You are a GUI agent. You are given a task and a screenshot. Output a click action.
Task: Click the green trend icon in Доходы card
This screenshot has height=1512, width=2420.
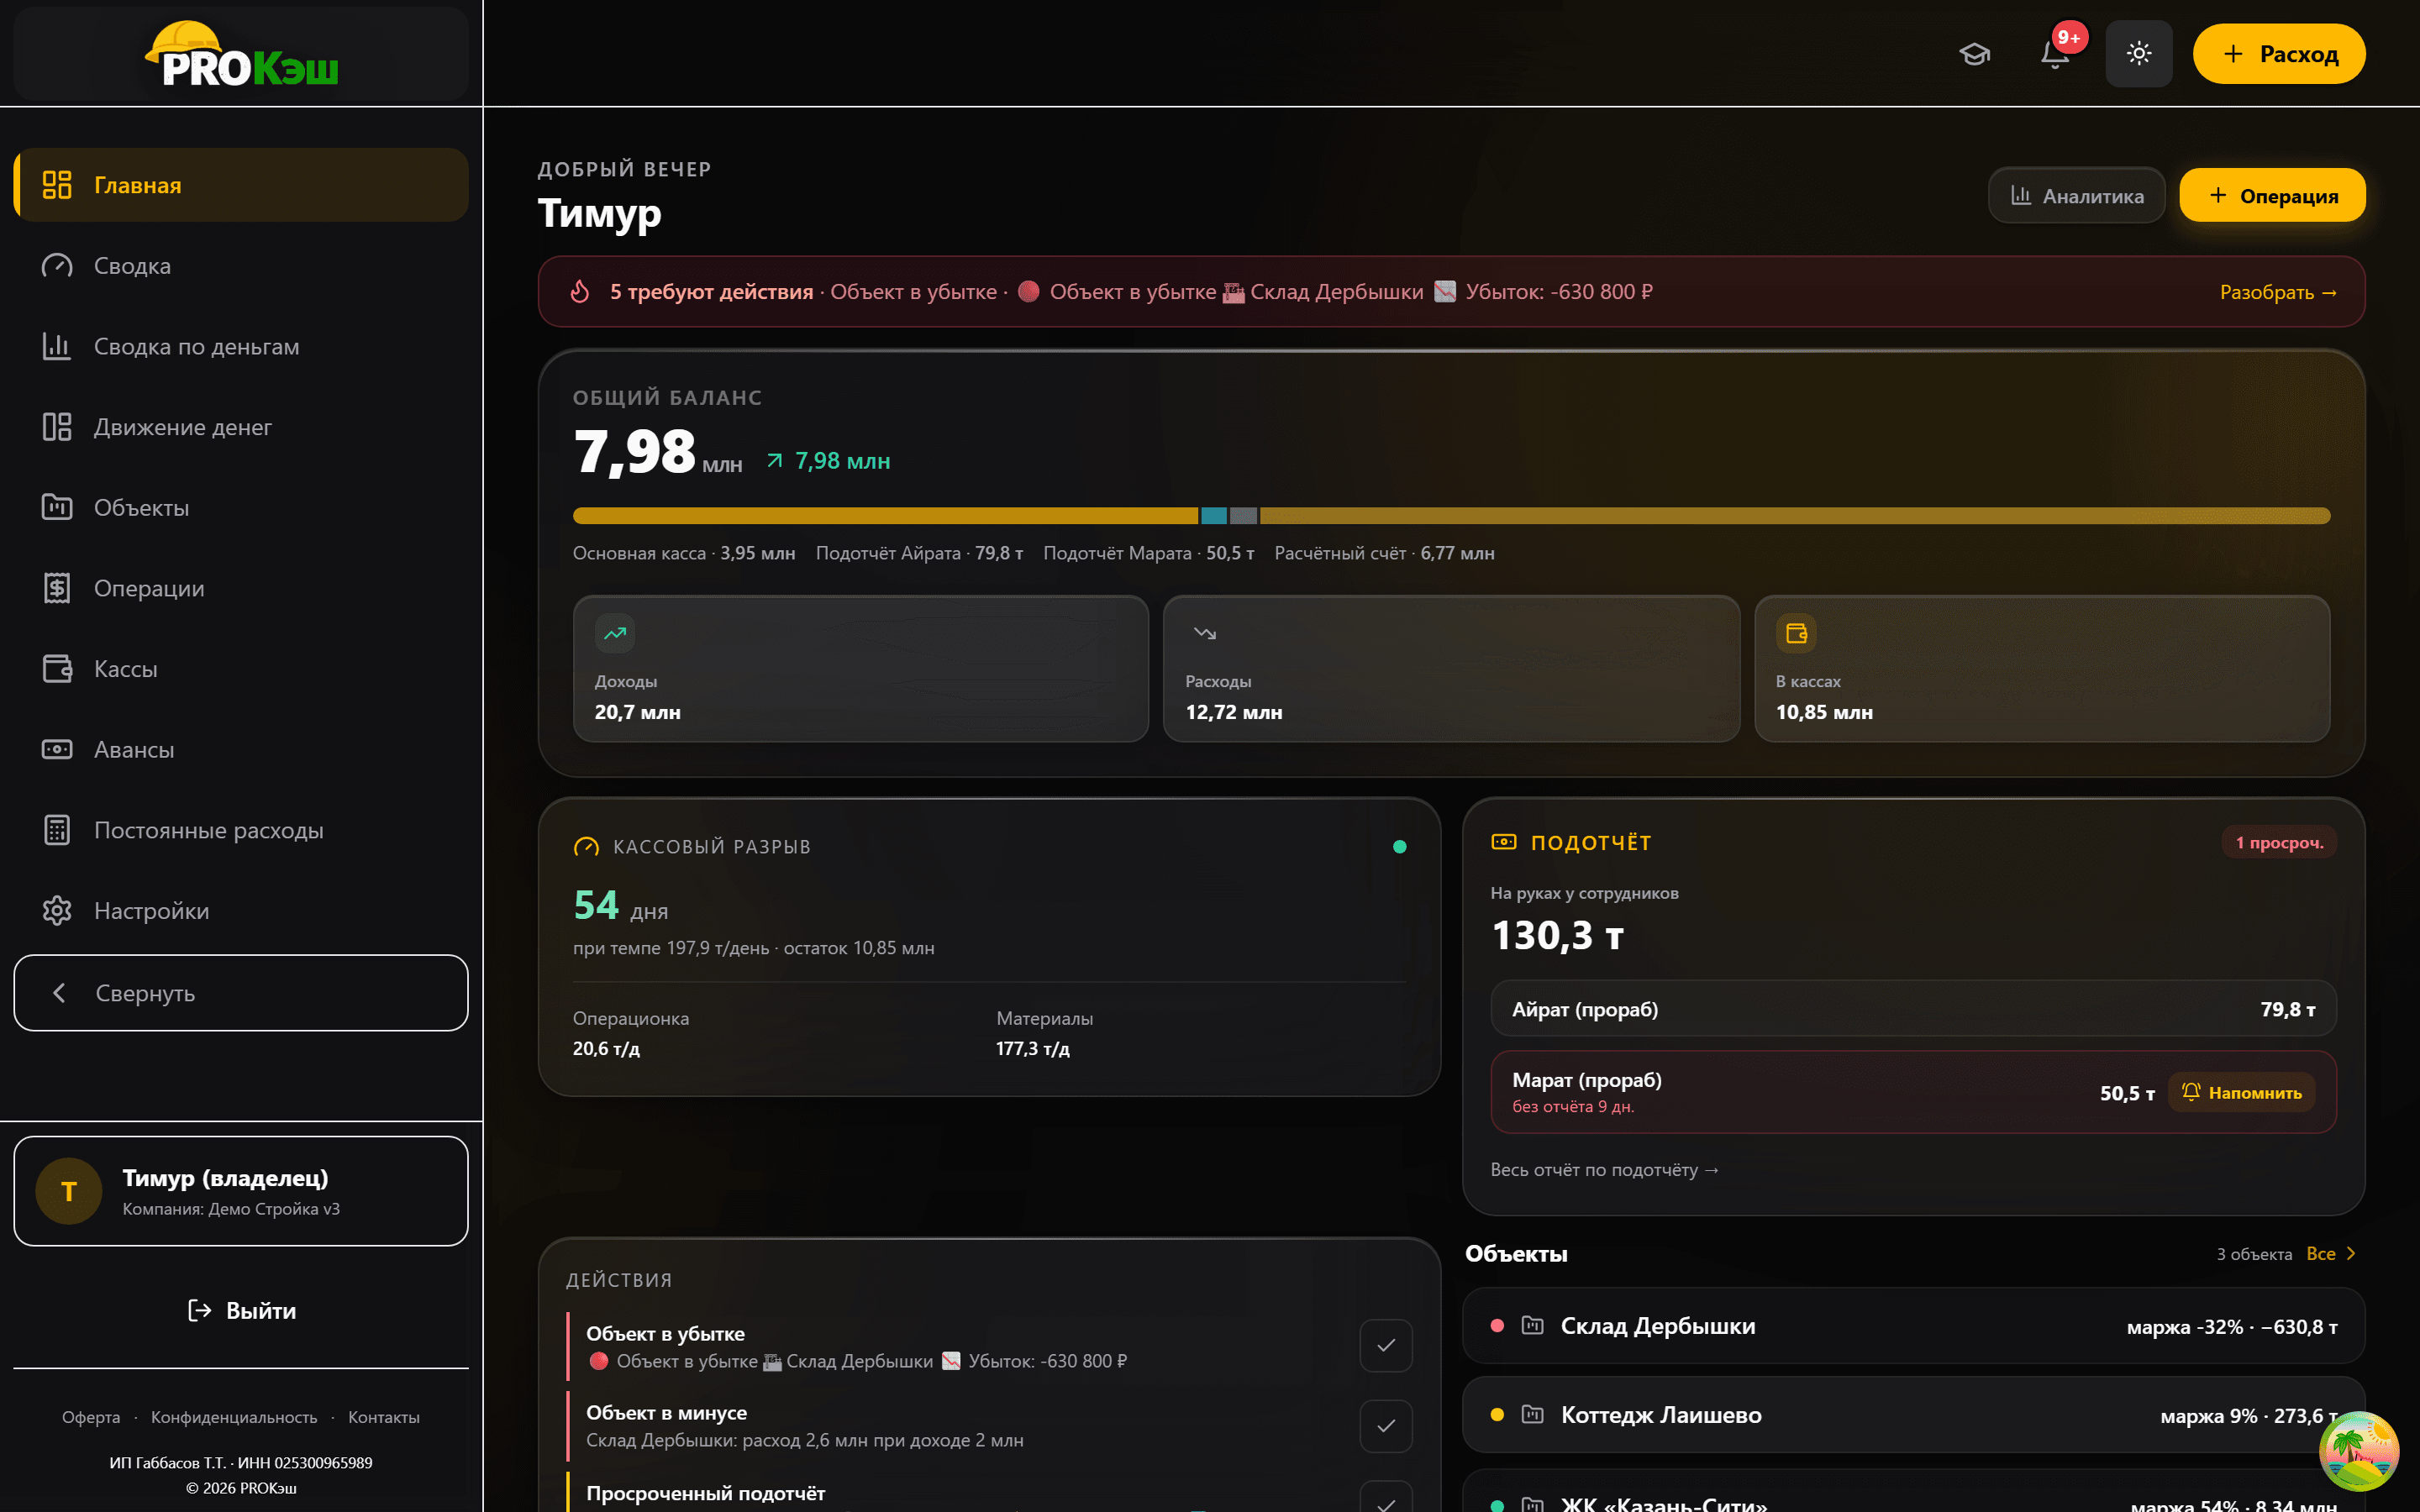click(615, 633)
